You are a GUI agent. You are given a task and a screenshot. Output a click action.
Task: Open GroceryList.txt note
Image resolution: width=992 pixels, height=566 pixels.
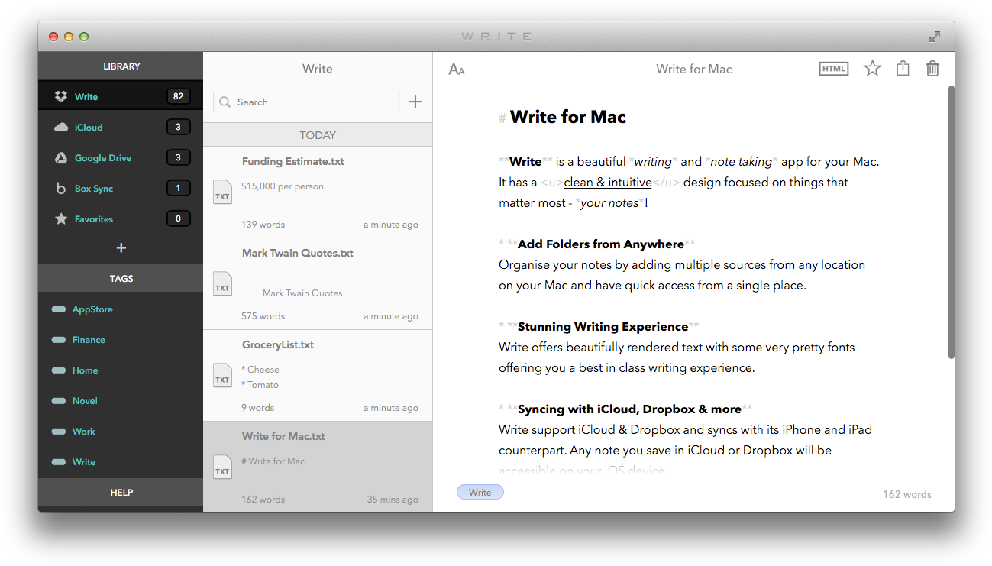click(318, 375)
